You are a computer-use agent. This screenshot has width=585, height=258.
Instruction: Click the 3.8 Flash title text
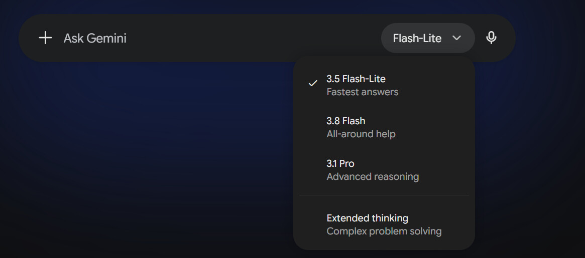point(346,121)
